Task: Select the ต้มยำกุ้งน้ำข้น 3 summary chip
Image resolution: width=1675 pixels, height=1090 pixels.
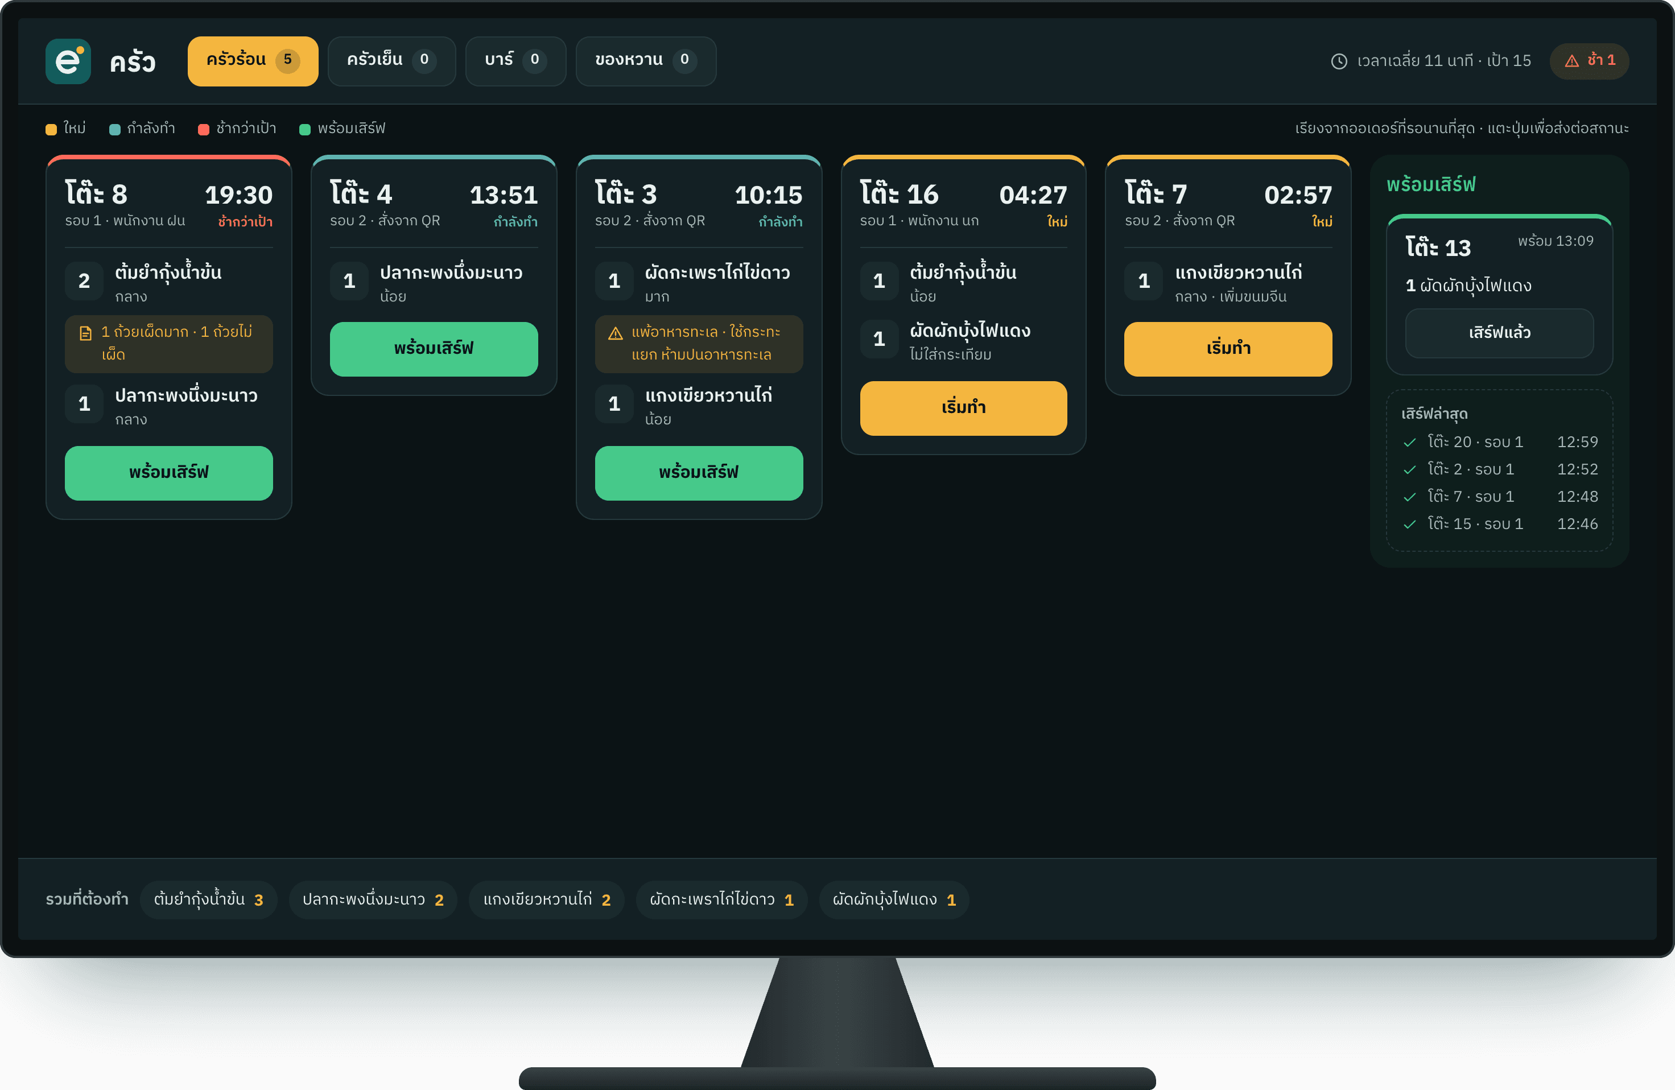Action: coord(208,899)
